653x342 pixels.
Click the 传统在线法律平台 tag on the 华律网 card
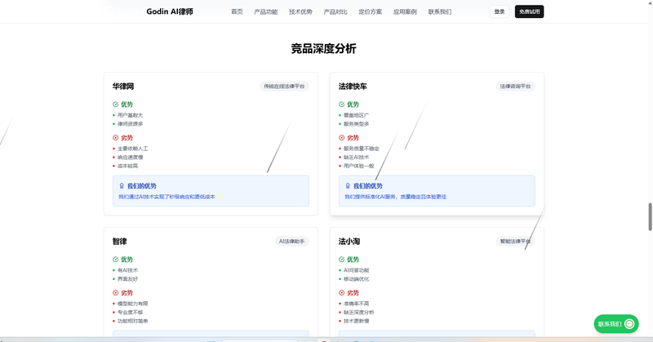(x=284, y=87)
